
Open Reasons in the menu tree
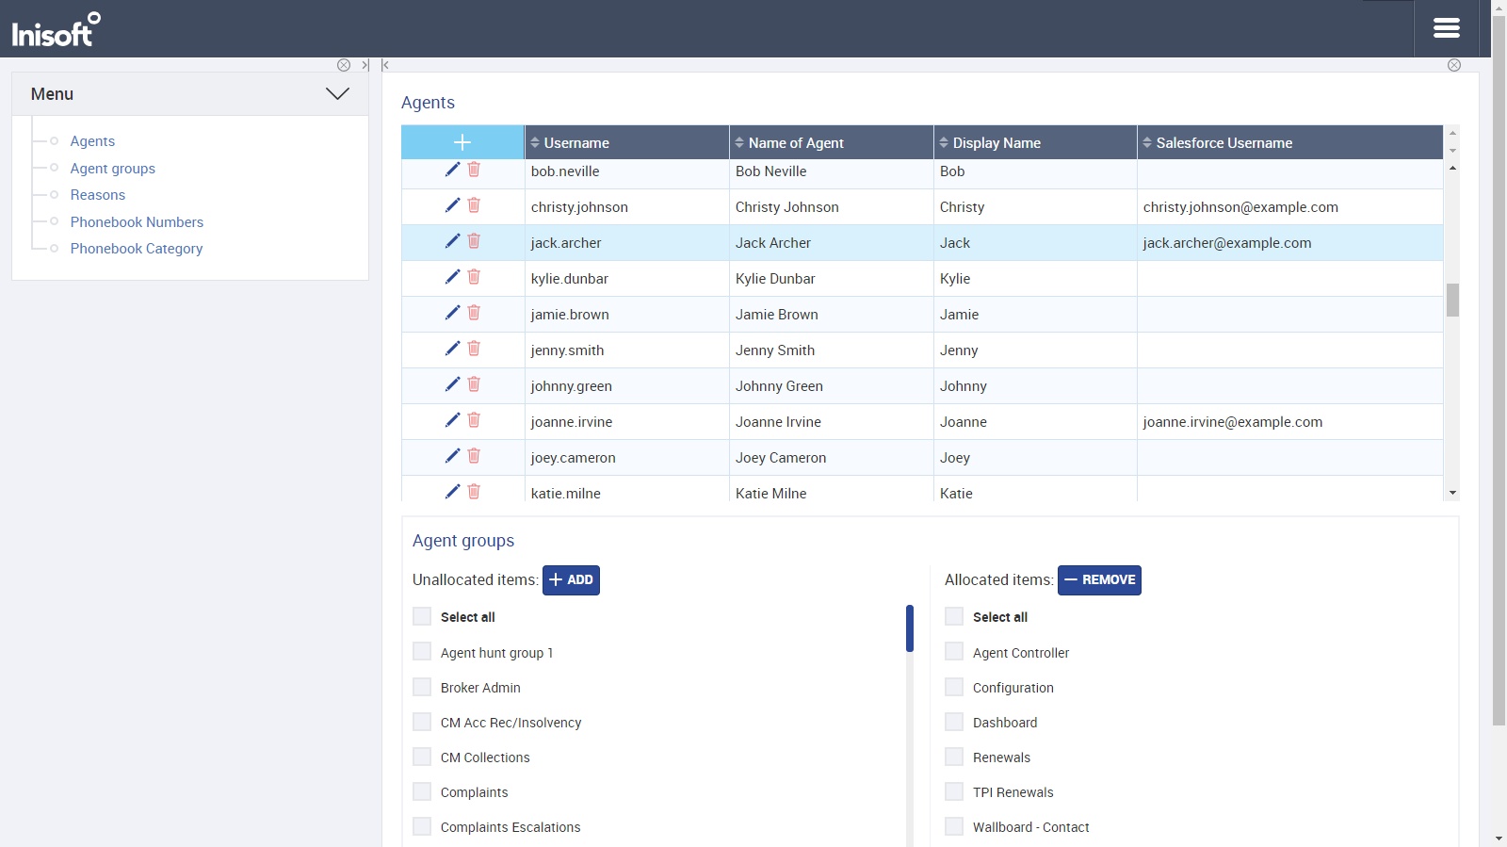pos(98,195)
